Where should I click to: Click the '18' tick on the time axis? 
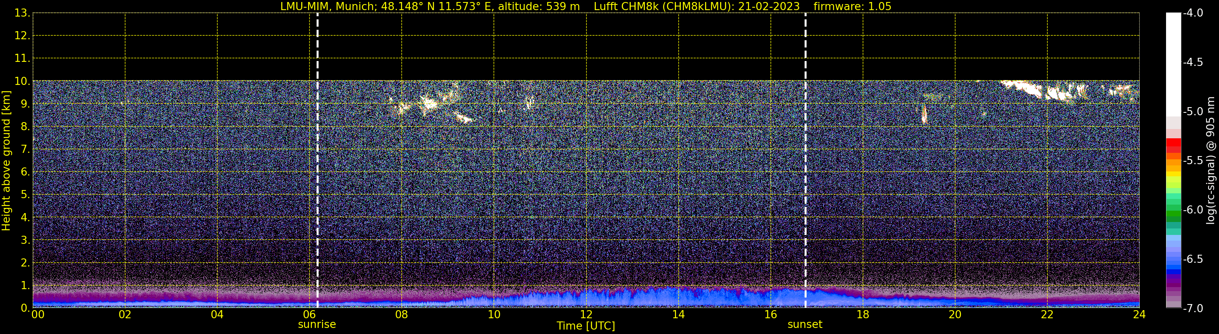(863, 315)
